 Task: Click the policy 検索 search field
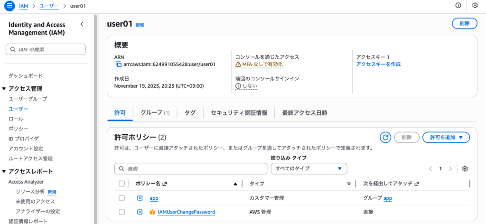click(x=191, y=168)
